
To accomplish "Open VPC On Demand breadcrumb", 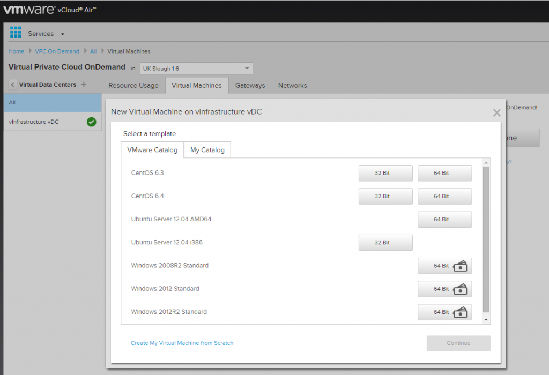I will (57, 51).
